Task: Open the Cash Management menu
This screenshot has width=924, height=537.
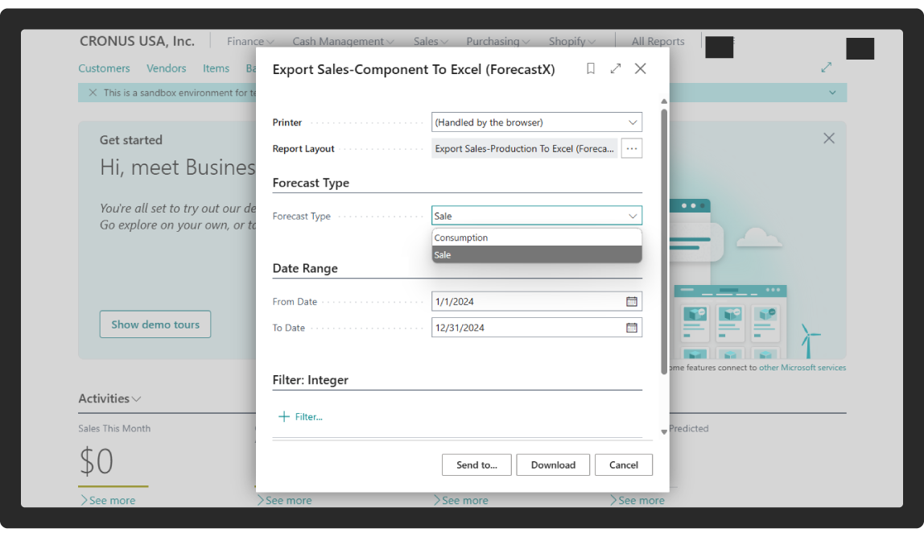Action: (x=343, y=41)
